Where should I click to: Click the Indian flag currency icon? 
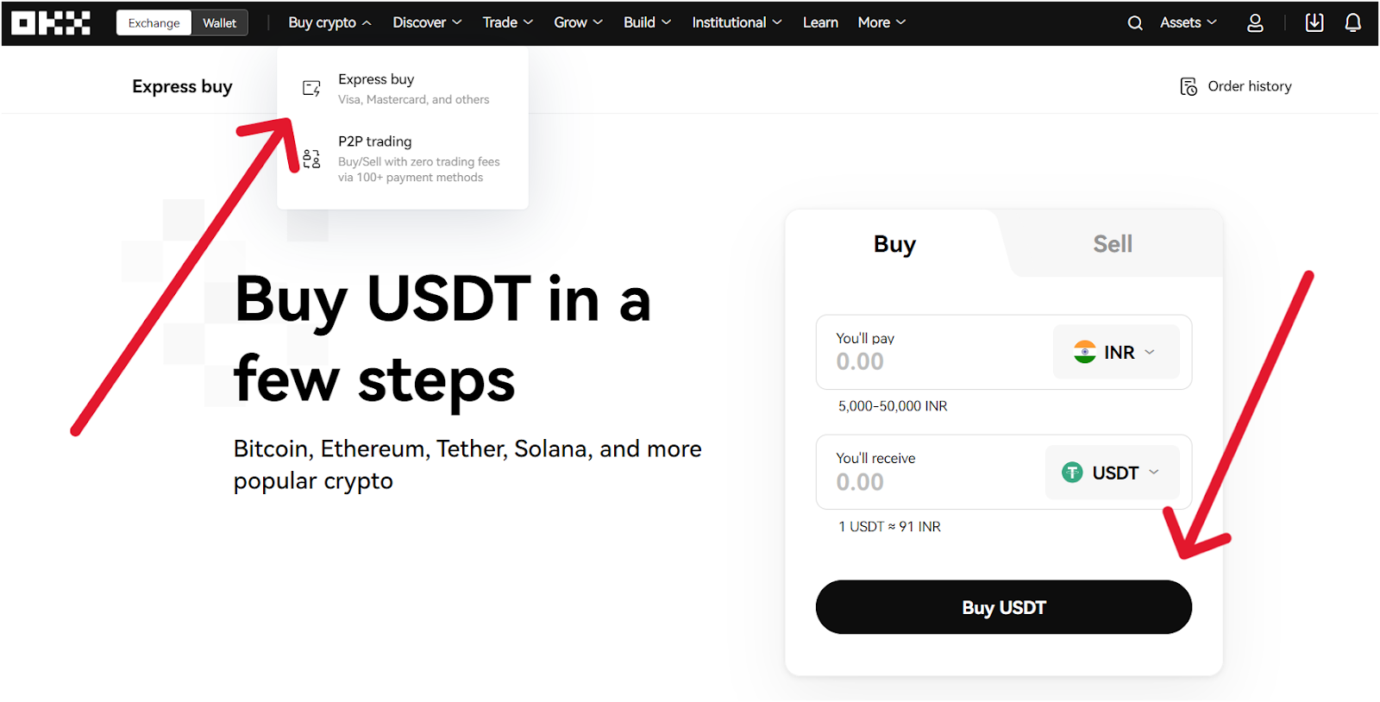tap(1086, 352)
